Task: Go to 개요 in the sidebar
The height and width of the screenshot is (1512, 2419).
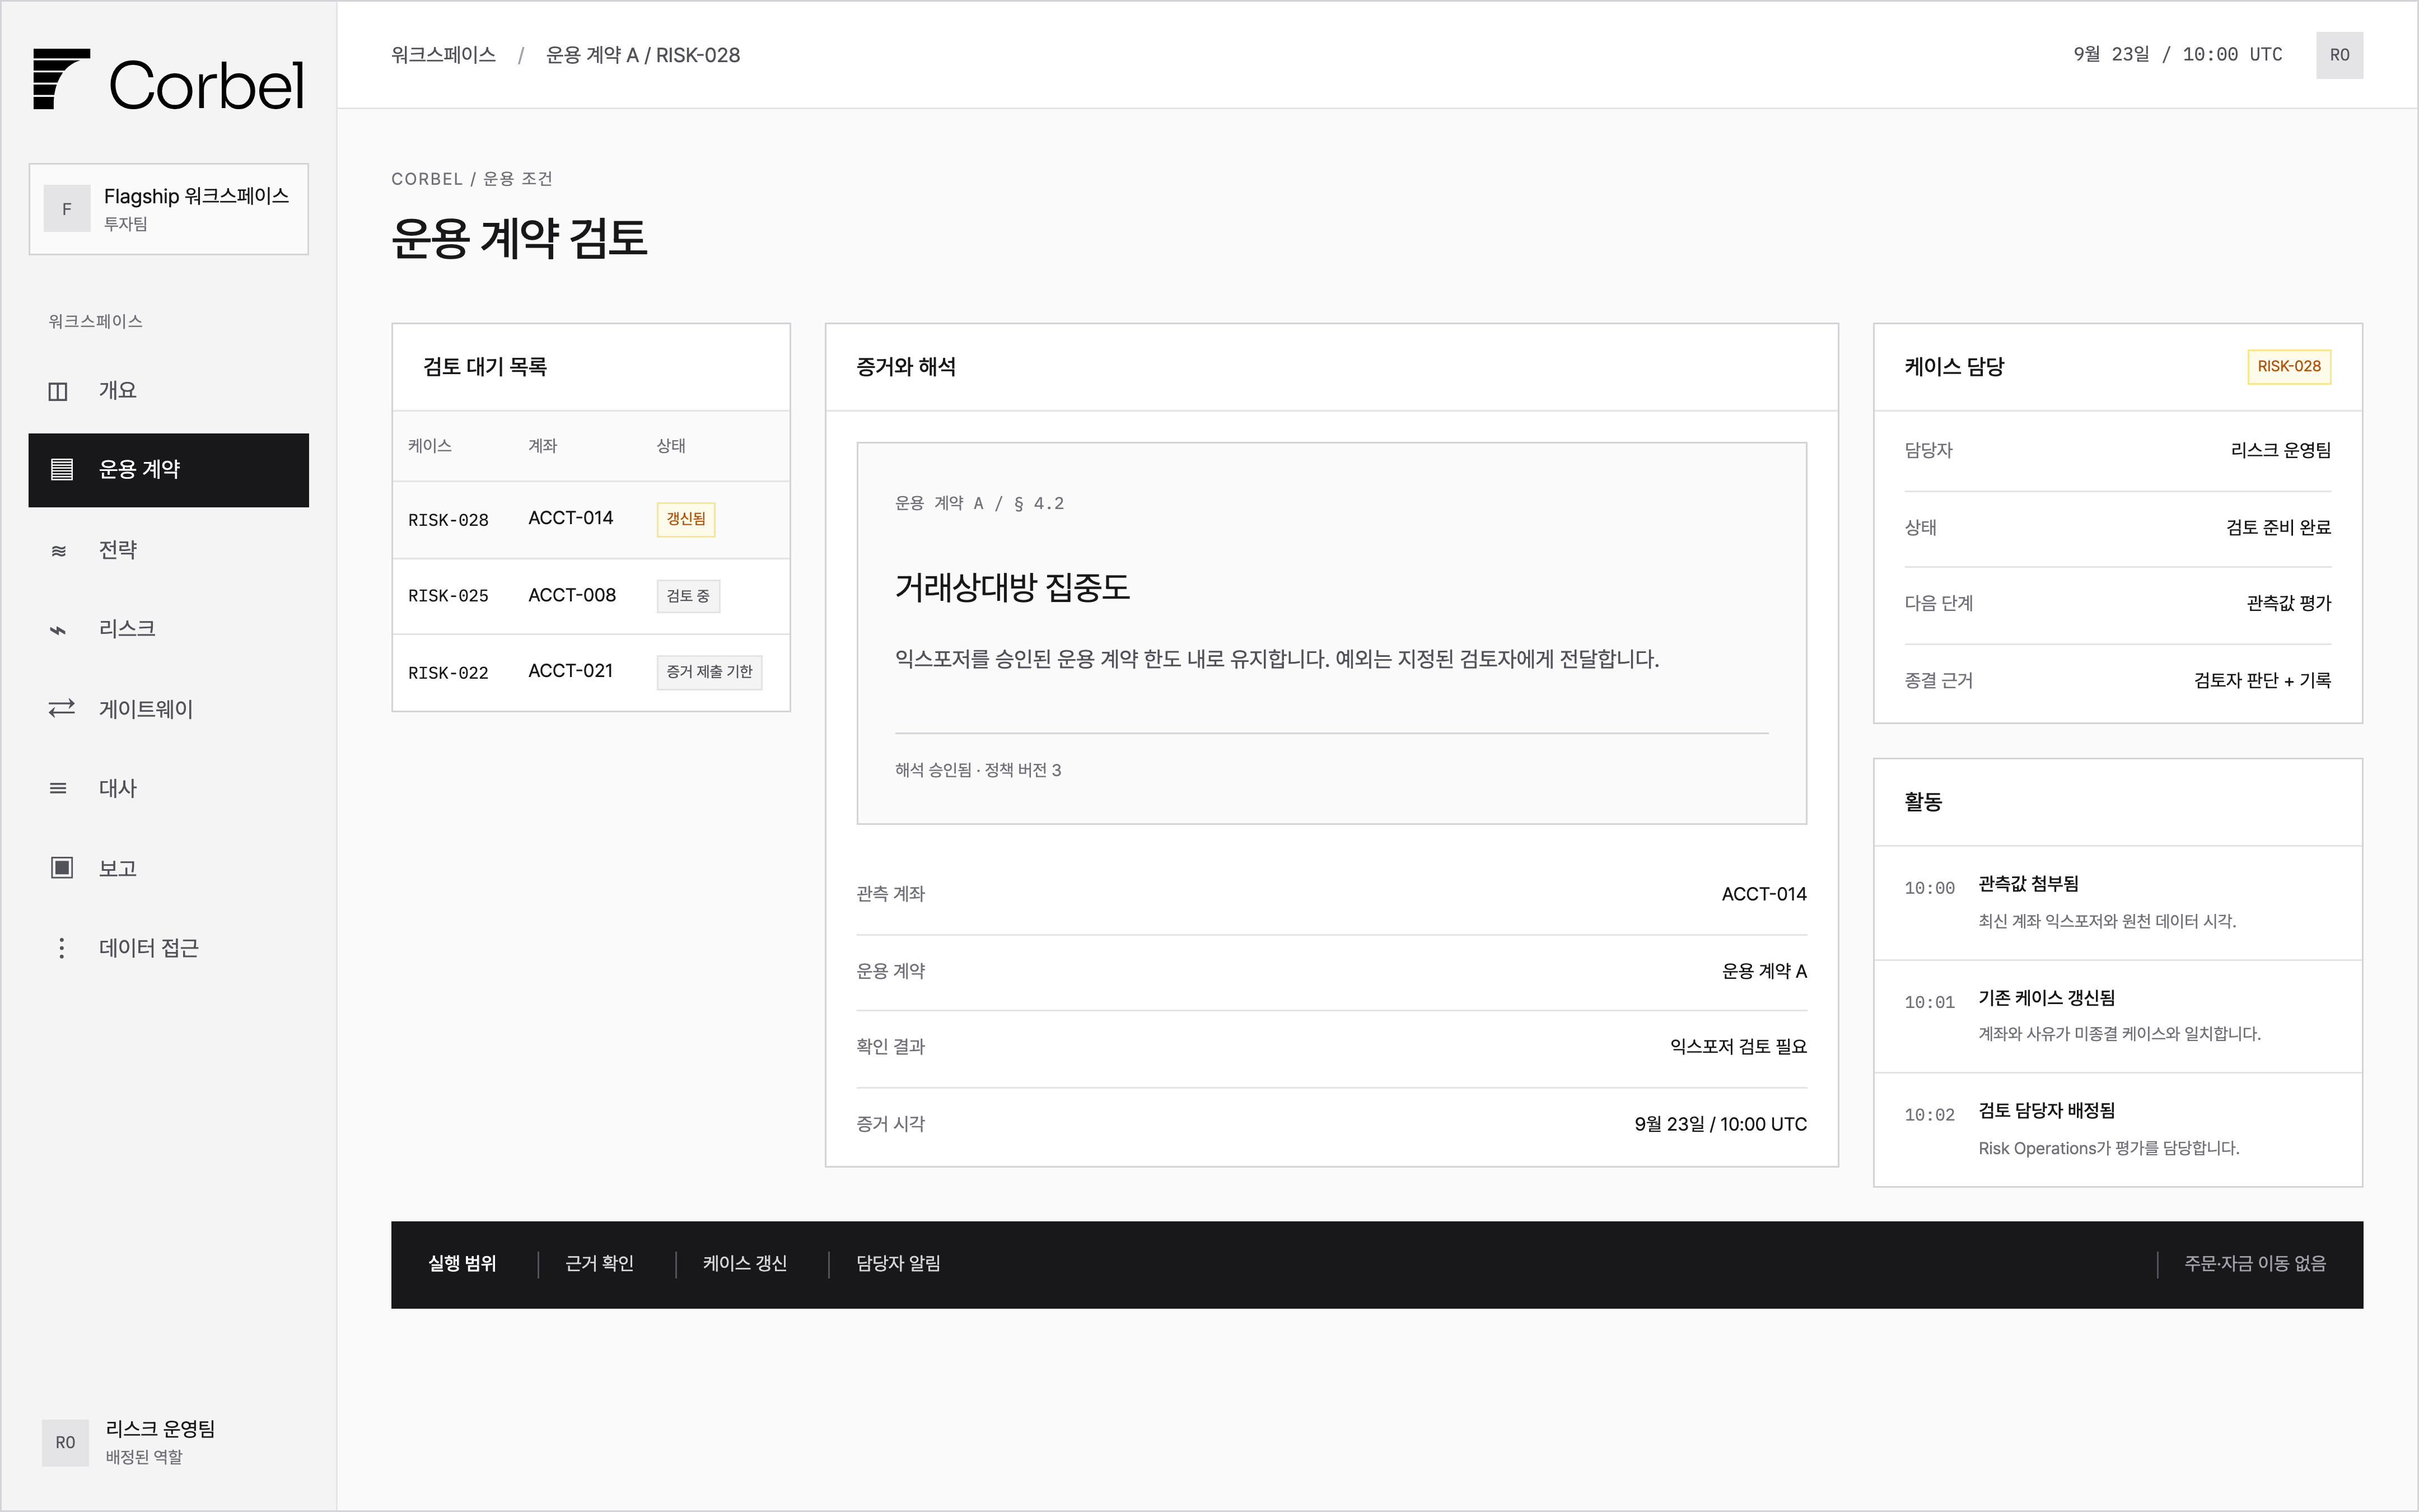Action: [x=169, y=391]
